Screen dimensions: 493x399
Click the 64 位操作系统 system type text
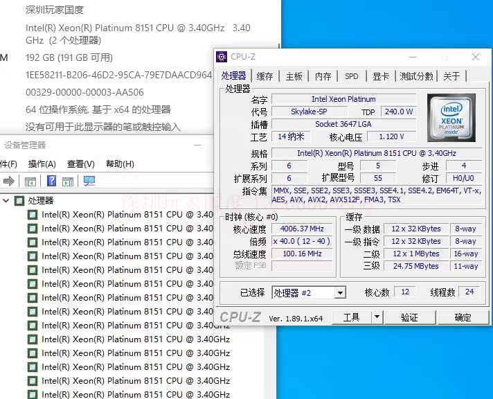pos(98,110)
